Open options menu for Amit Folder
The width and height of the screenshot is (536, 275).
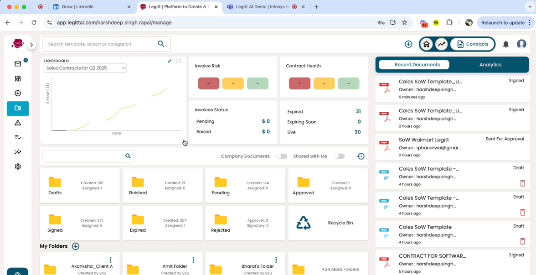point(193,260)
